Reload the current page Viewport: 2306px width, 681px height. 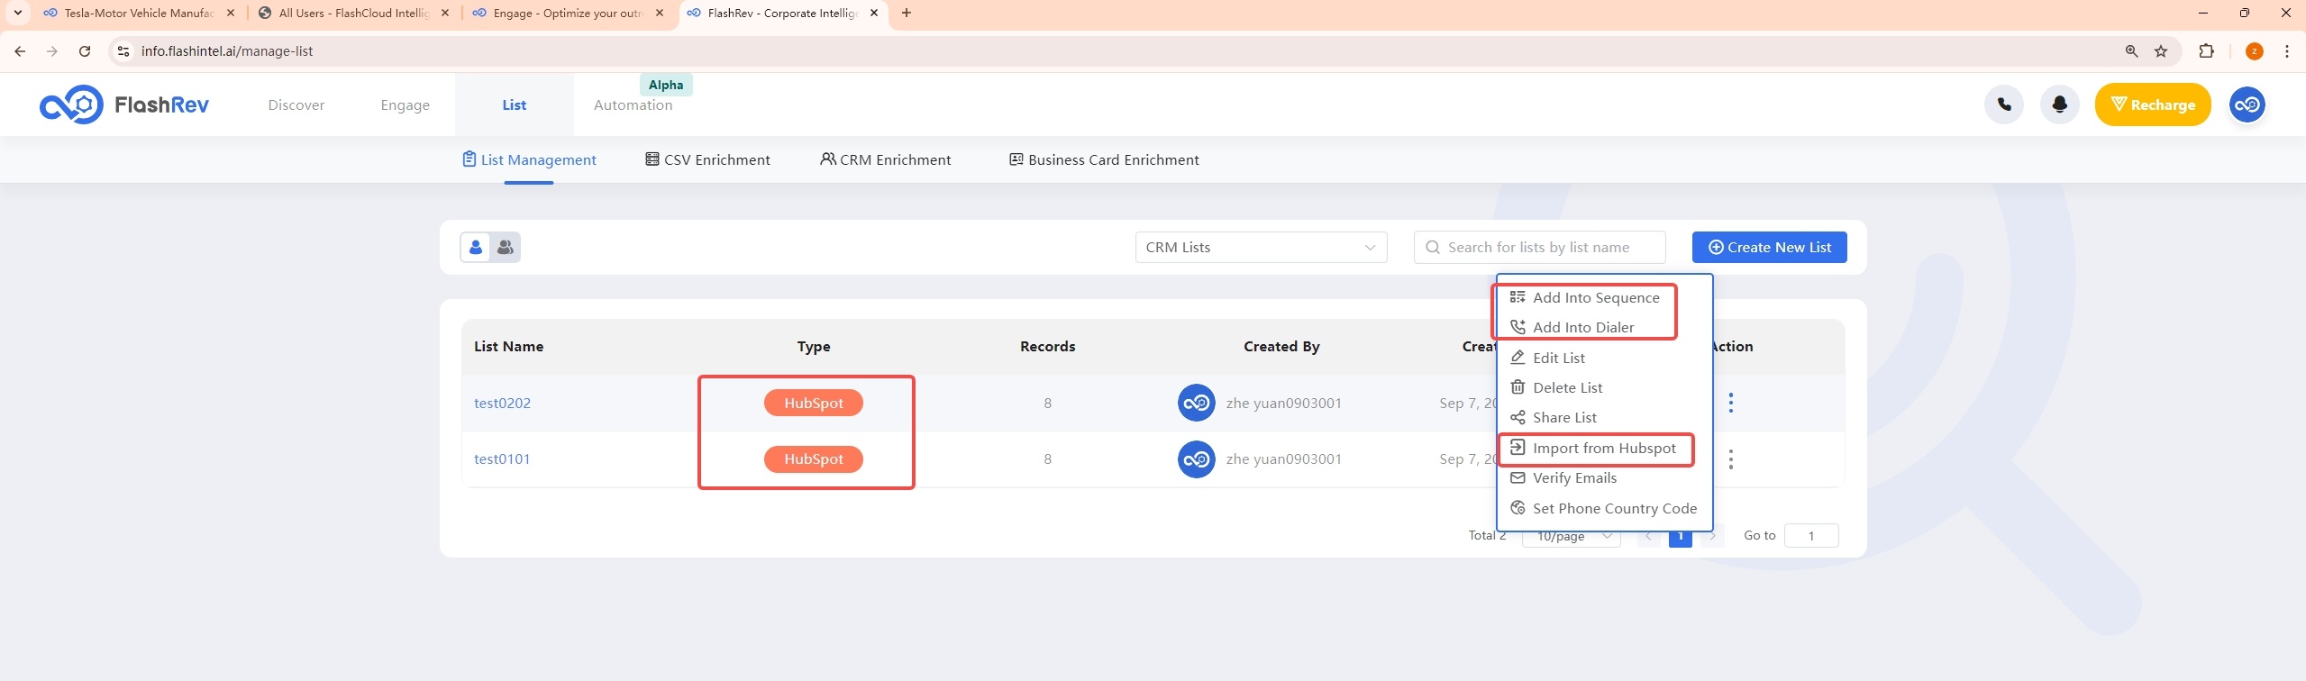click(85, 51)
